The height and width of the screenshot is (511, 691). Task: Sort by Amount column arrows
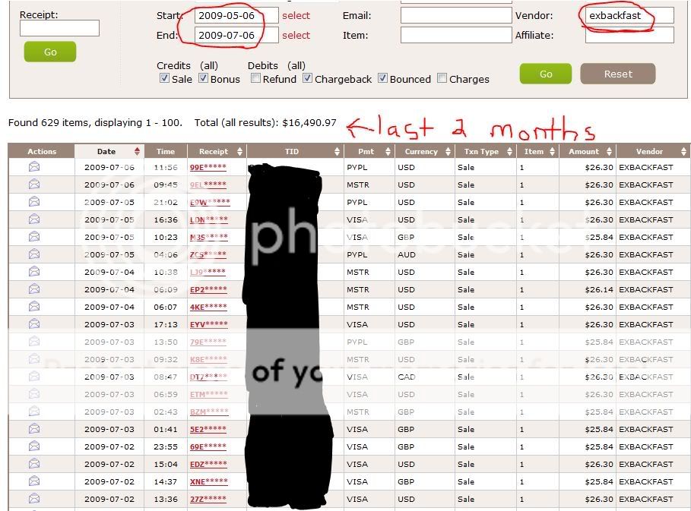click(x=609, y=151)
